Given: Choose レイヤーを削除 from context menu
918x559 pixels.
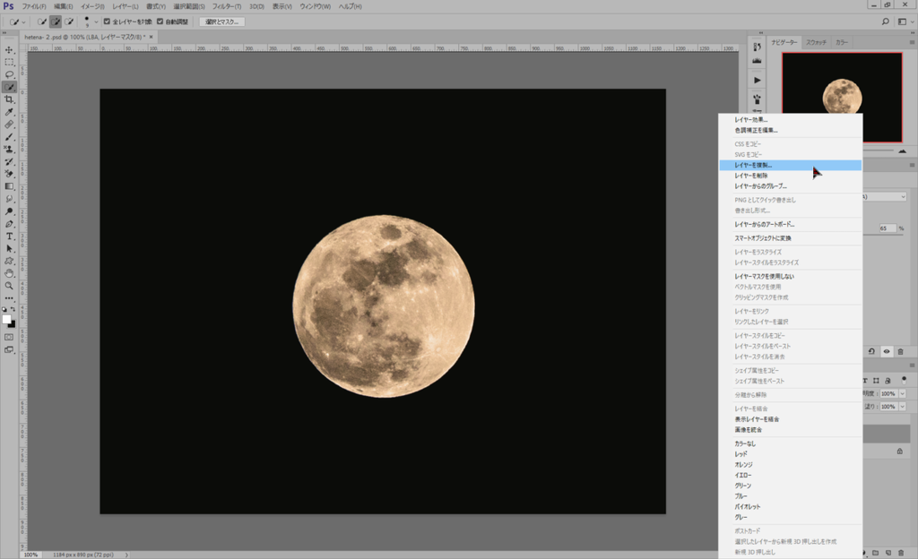Looking at the screenshot, I should tap(790, 176).
